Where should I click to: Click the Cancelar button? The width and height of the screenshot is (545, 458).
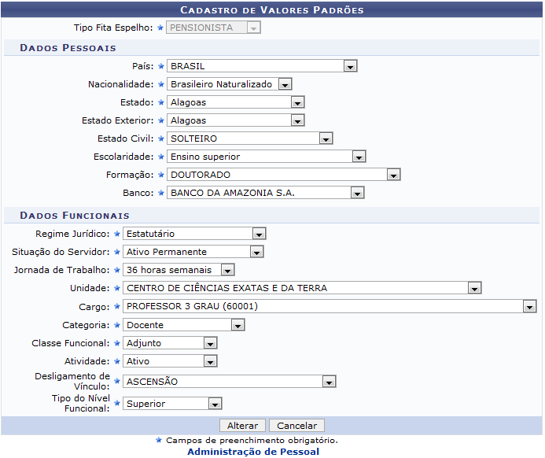tap(296, 426)
